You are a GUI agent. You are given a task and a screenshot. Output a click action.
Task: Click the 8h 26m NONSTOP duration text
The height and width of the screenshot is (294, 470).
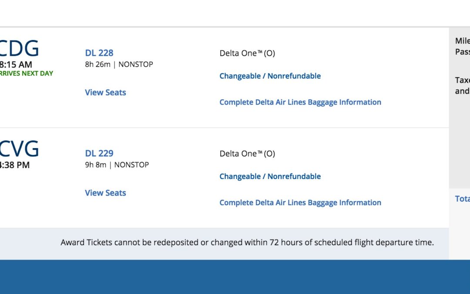click(x=119, y=64)
